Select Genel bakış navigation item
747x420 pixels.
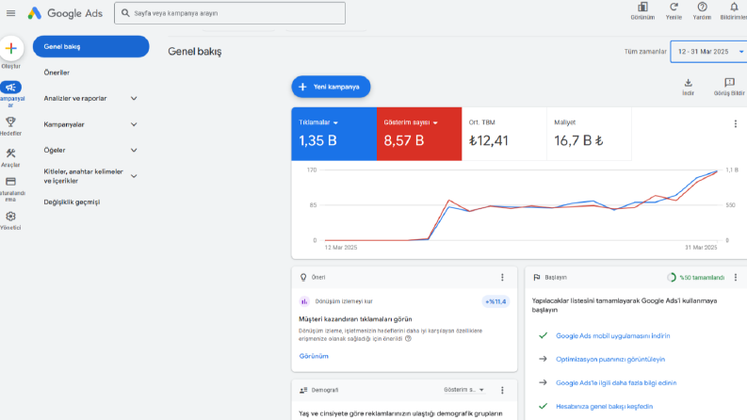click(90, 47)
